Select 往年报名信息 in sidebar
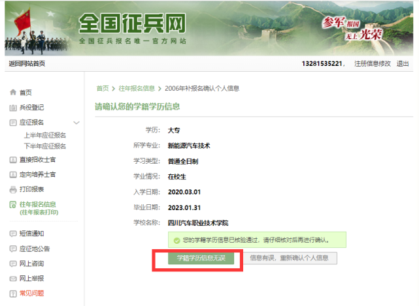419x306 pixels. pyautogui.click(x=42, y=205)
